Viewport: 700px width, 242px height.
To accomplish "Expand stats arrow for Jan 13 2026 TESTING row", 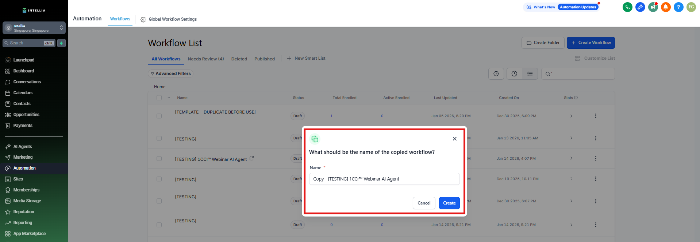I will tap(571, 138).
